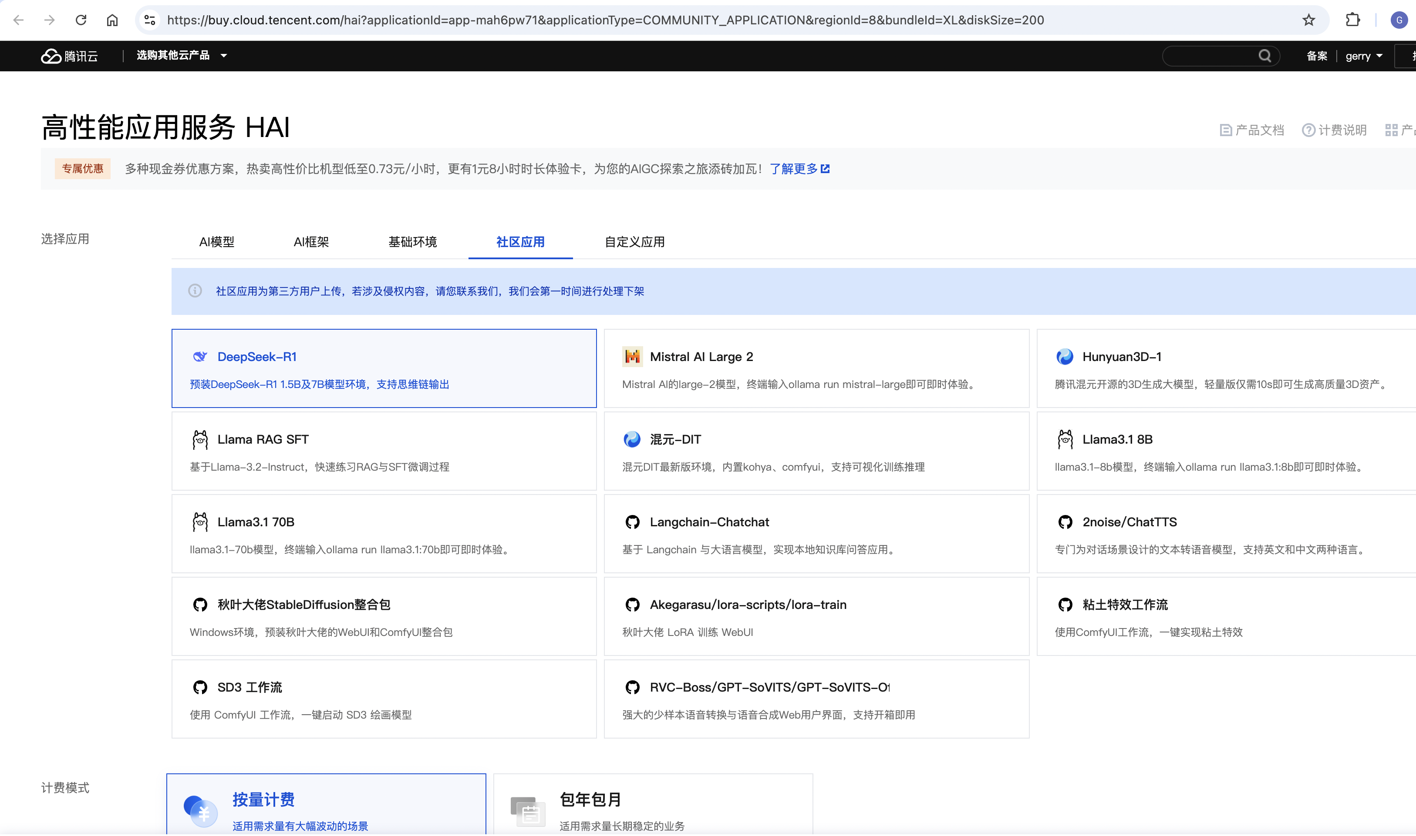Switch to the 基础环境 tab

[x=413, y=242]
